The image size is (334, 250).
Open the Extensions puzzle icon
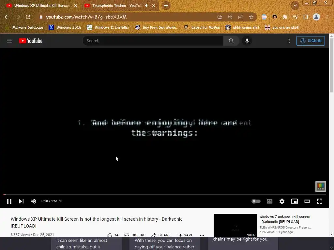[x=285, y=17]
